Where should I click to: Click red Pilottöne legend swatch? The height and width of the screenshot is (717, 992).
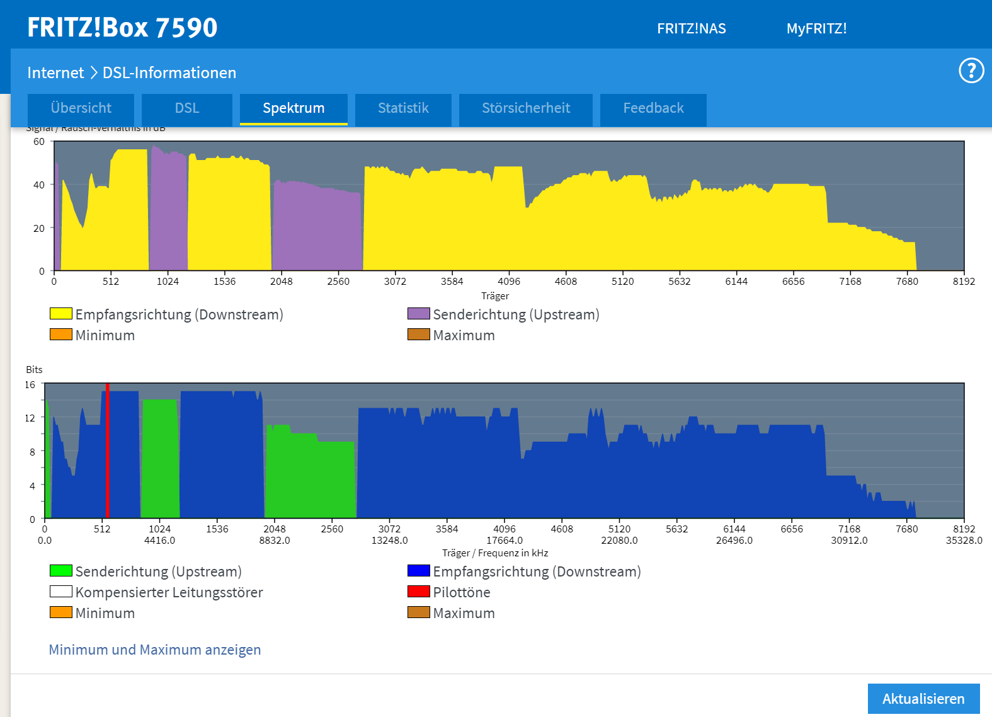(x=419, y=592)
